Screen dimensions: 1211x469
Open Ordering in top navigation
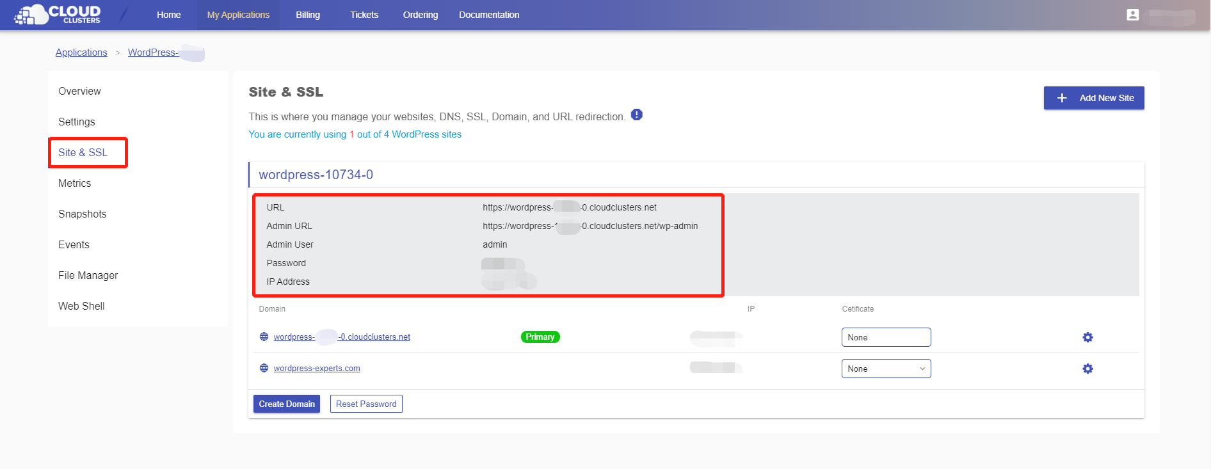click(x=421, y=15)
